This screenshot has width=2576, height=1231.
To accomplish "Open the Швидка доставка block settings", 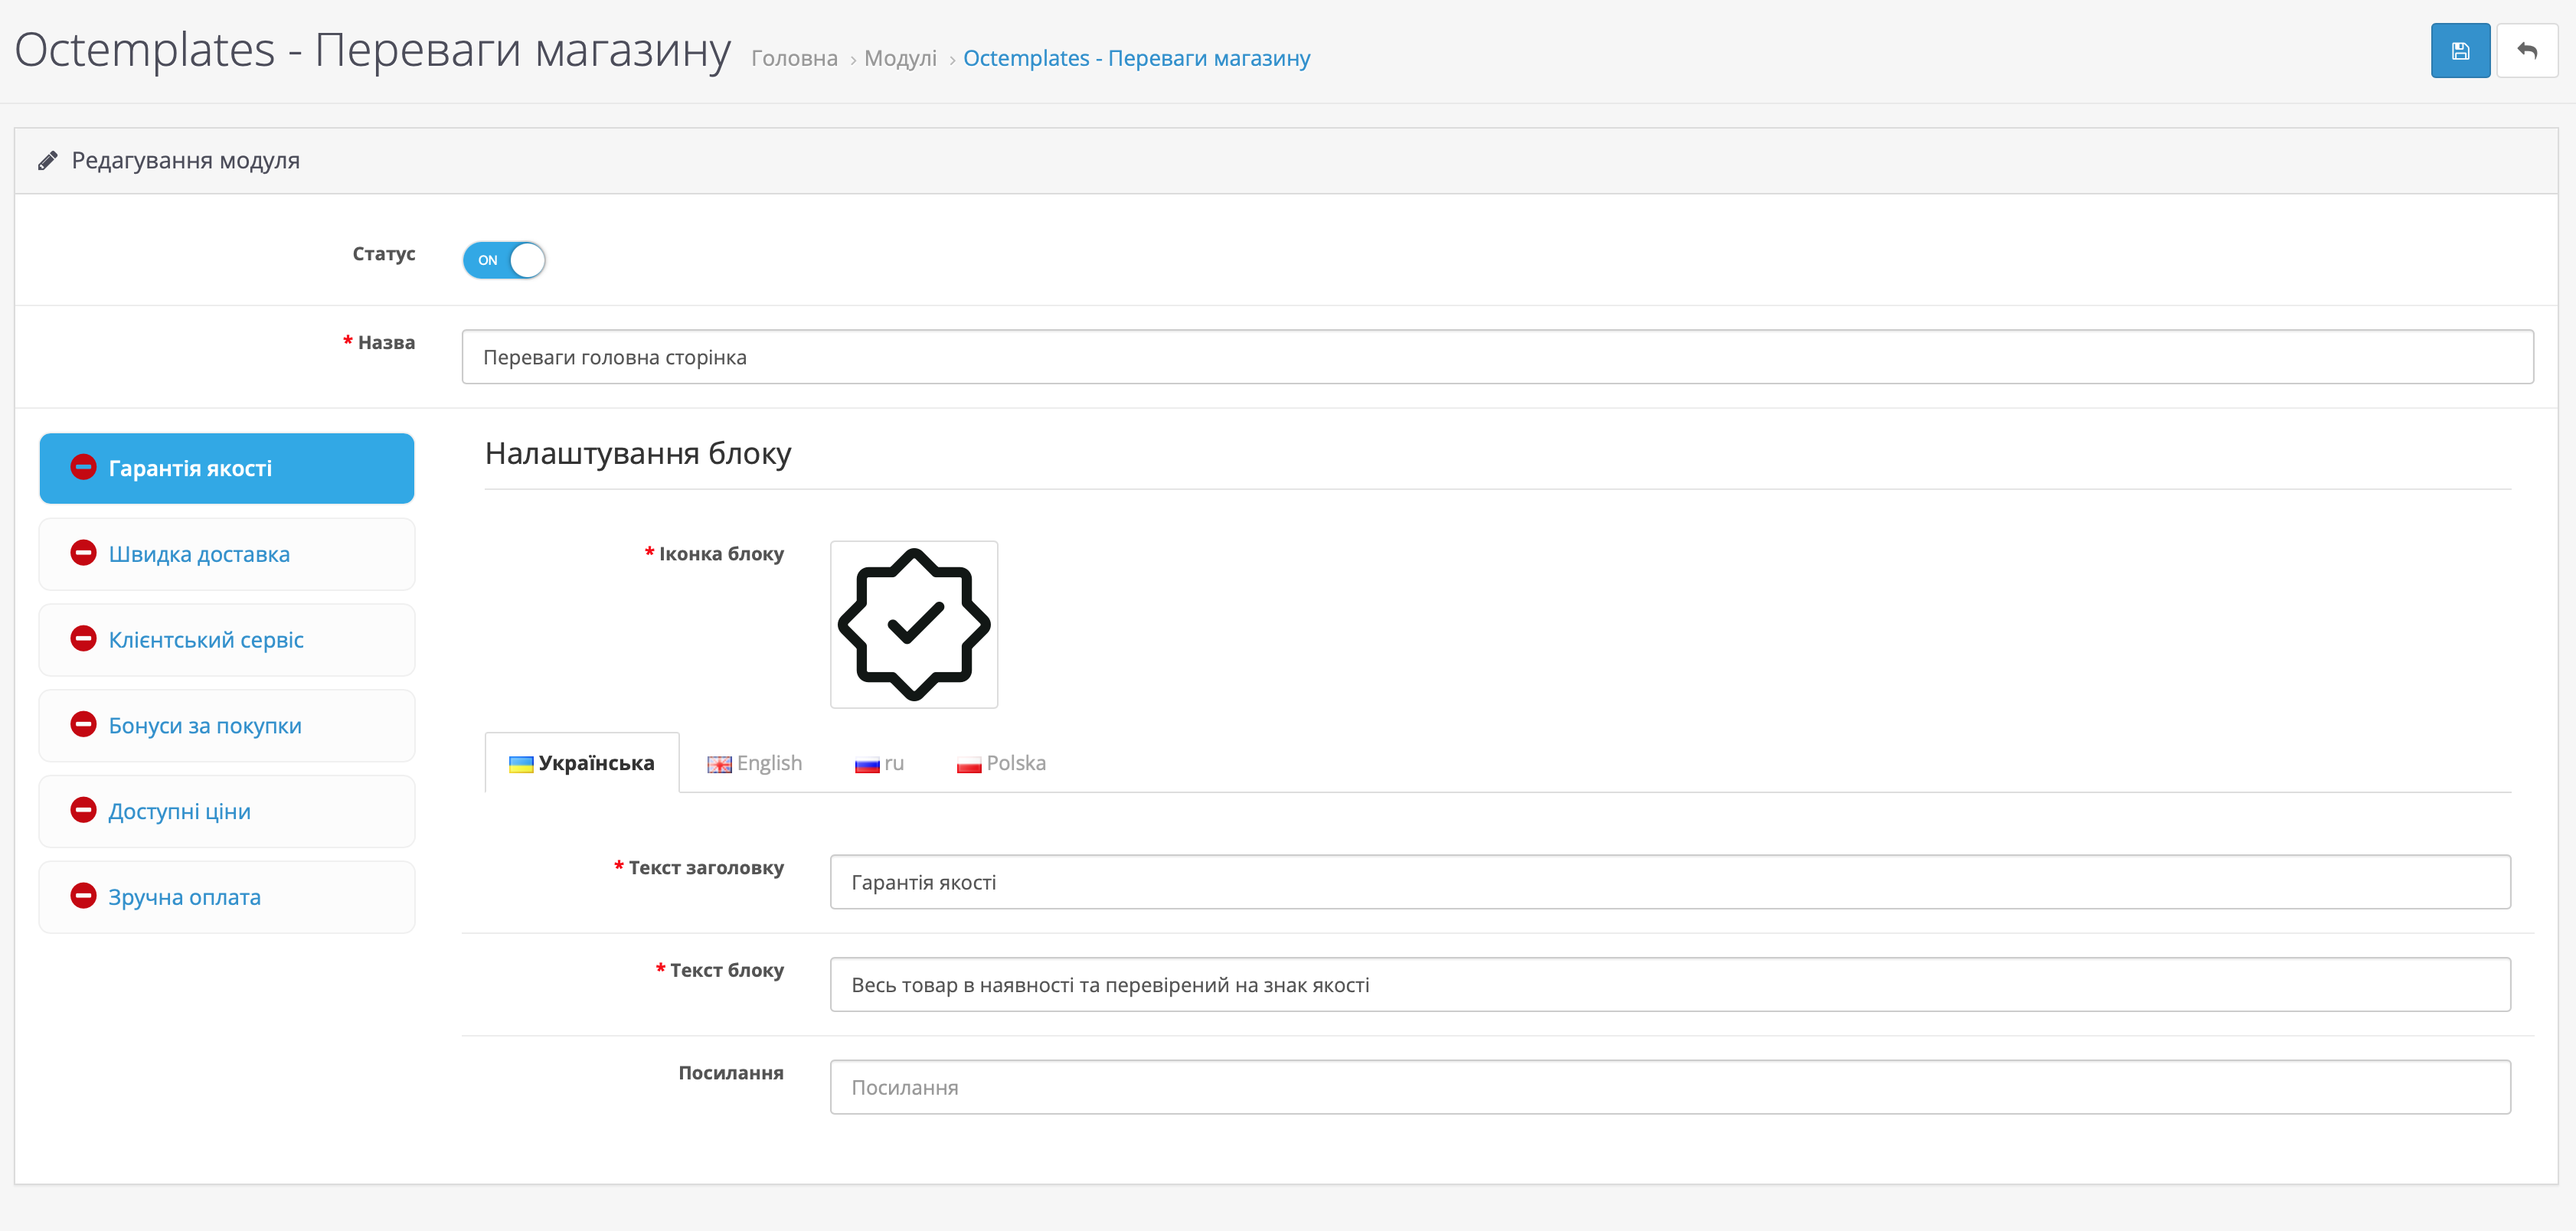I will click(199, 554).
